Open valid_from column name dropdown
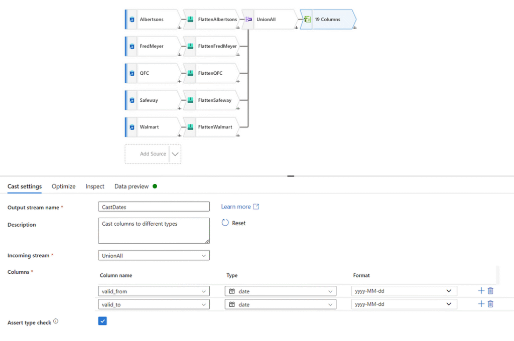The height and width of the screenshot is (341, 514). coord(154,291)
